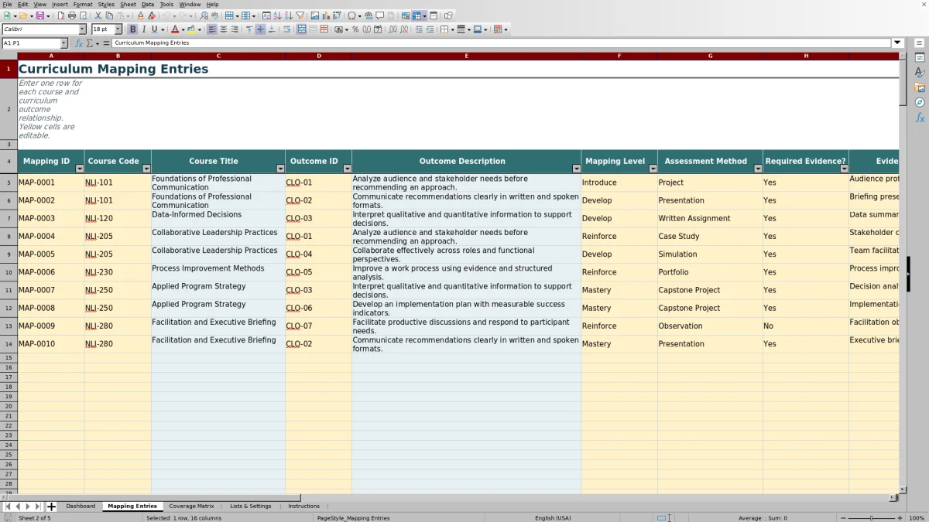Toggle Italic formatting
This screenshot has width=929, height=522.
(x=144, y=29)
